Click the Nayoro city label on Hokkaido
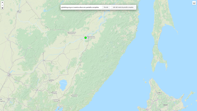 tap(160, 93)
